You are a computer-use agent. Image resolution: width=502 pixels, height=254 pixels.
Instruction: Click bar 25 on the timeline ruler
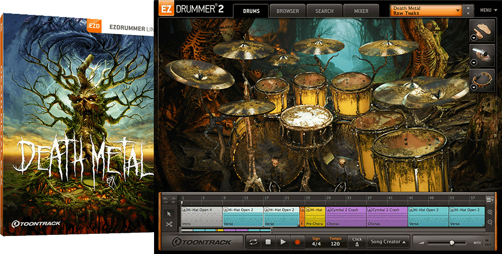point(308,198)
